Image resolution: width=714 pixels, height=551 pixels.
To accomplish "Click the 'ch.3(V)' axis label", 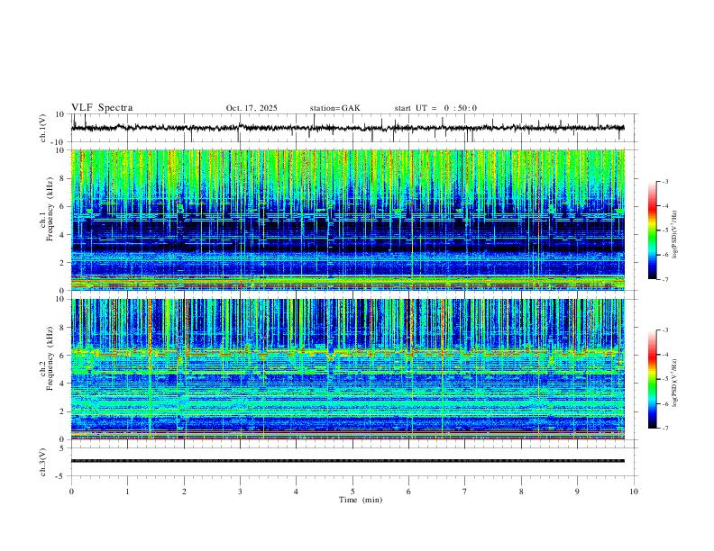I will 43,462.
